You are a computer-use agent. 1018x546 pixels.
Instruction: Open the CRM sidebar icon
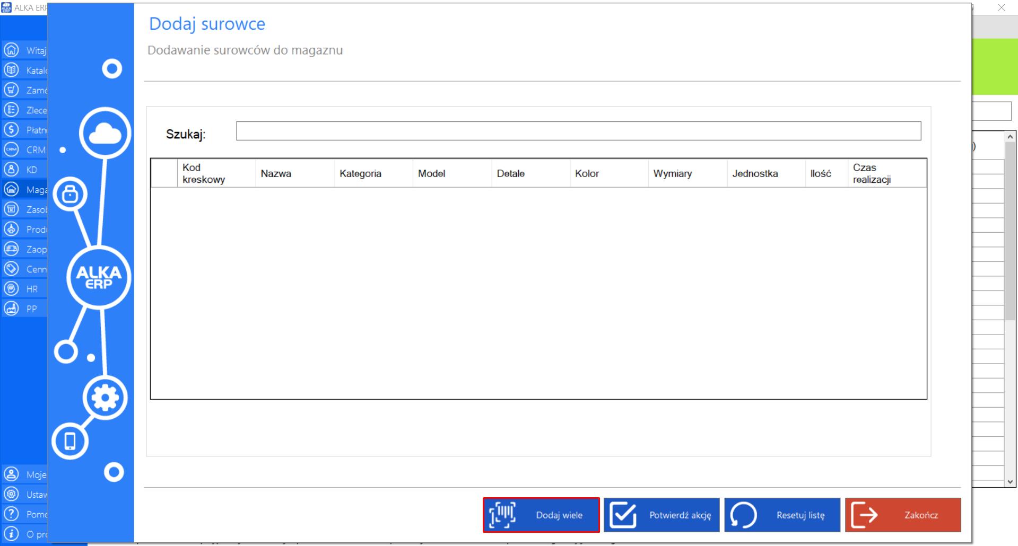[11, 149]
